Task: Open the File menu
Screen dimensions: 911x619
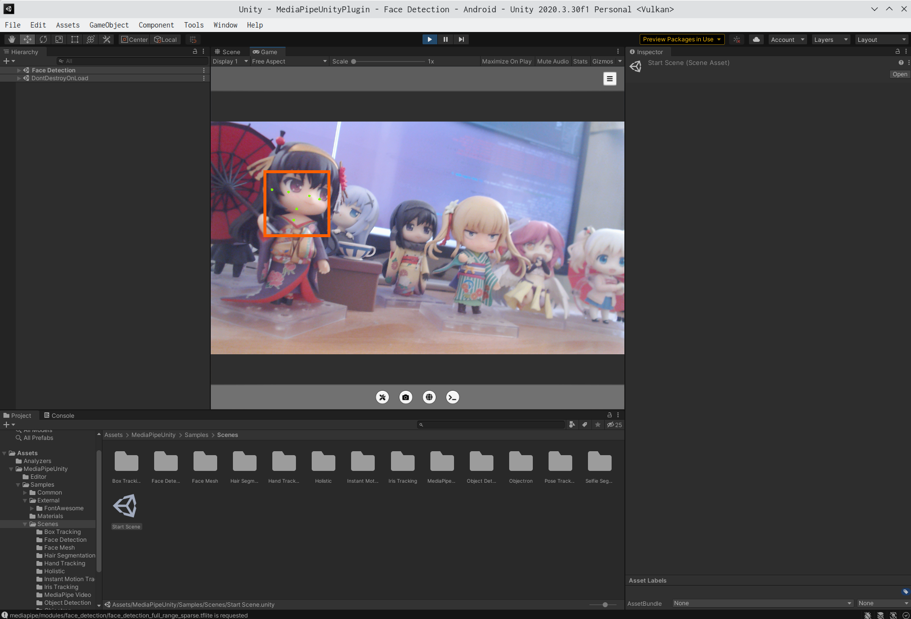Action: (x=13, y=25)
